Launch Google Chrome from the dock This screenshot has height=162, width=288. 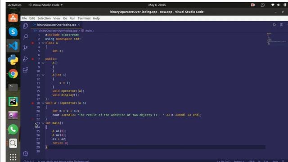(13, 74)
